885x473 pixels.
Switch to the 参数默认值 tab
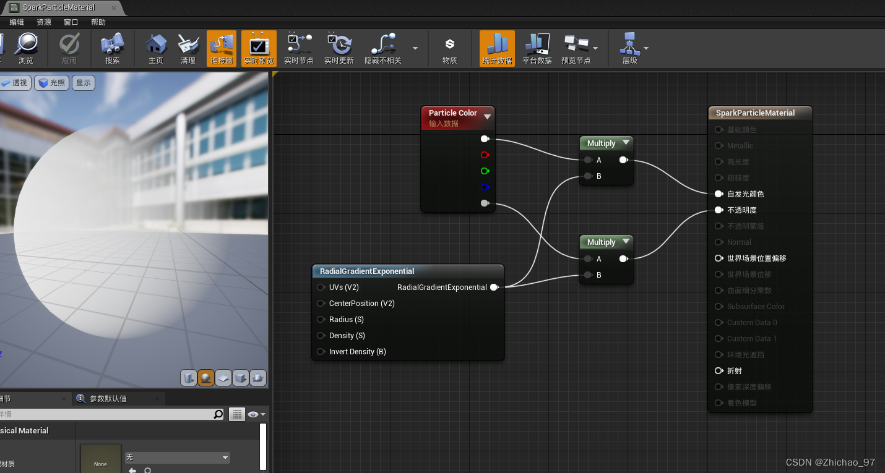108,399
